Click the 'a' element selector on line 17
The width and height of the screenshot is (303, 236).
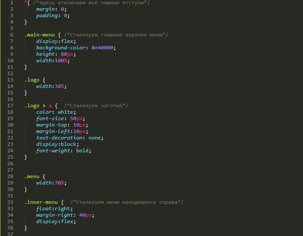50,106
